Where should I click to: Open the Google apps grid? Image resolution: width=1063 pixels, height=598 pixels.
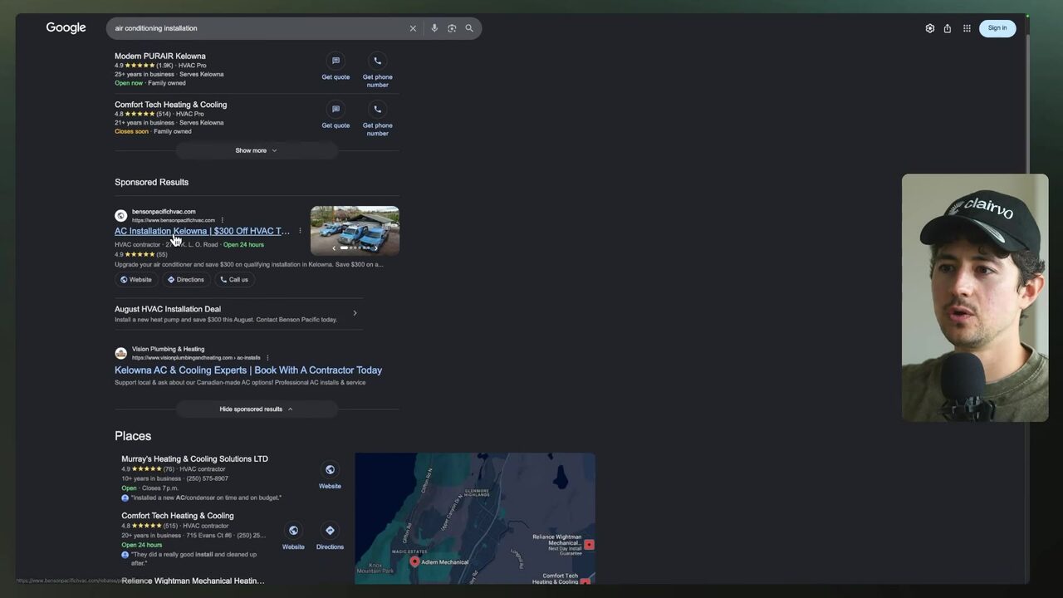pyautogui.click(x=967, y=28)
